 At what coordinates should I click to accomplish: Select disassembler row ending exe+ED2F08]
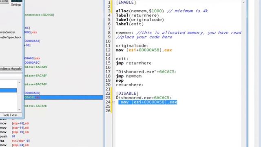[x=39, y=15]
